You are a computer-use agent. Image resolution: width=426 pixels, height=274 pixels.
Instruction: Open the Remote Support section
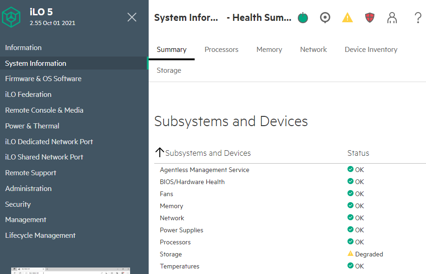[x=30, y=172]
